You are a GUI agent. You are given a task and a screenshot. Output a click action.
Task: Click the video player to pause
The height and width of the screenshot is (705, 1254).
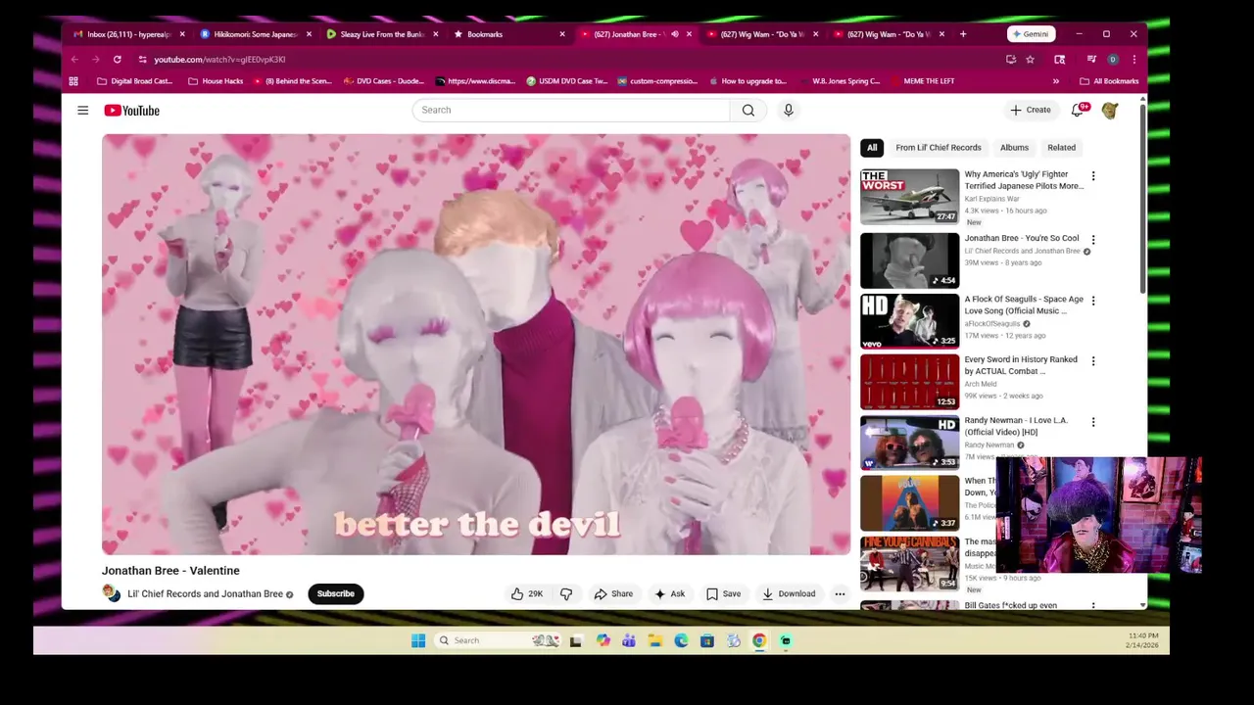tap(476, 345)
